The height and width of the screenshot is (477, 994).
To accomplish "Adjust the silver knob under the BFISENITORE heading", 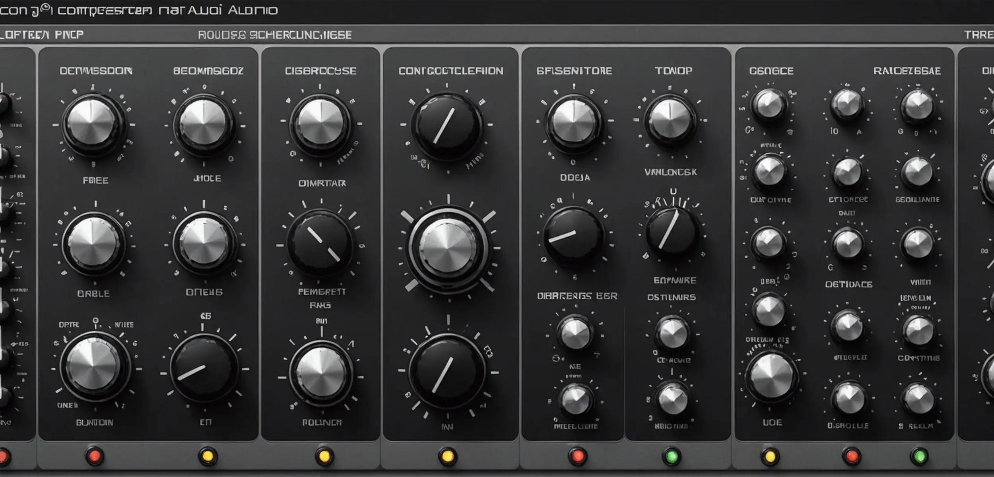I will coord(574,122).
